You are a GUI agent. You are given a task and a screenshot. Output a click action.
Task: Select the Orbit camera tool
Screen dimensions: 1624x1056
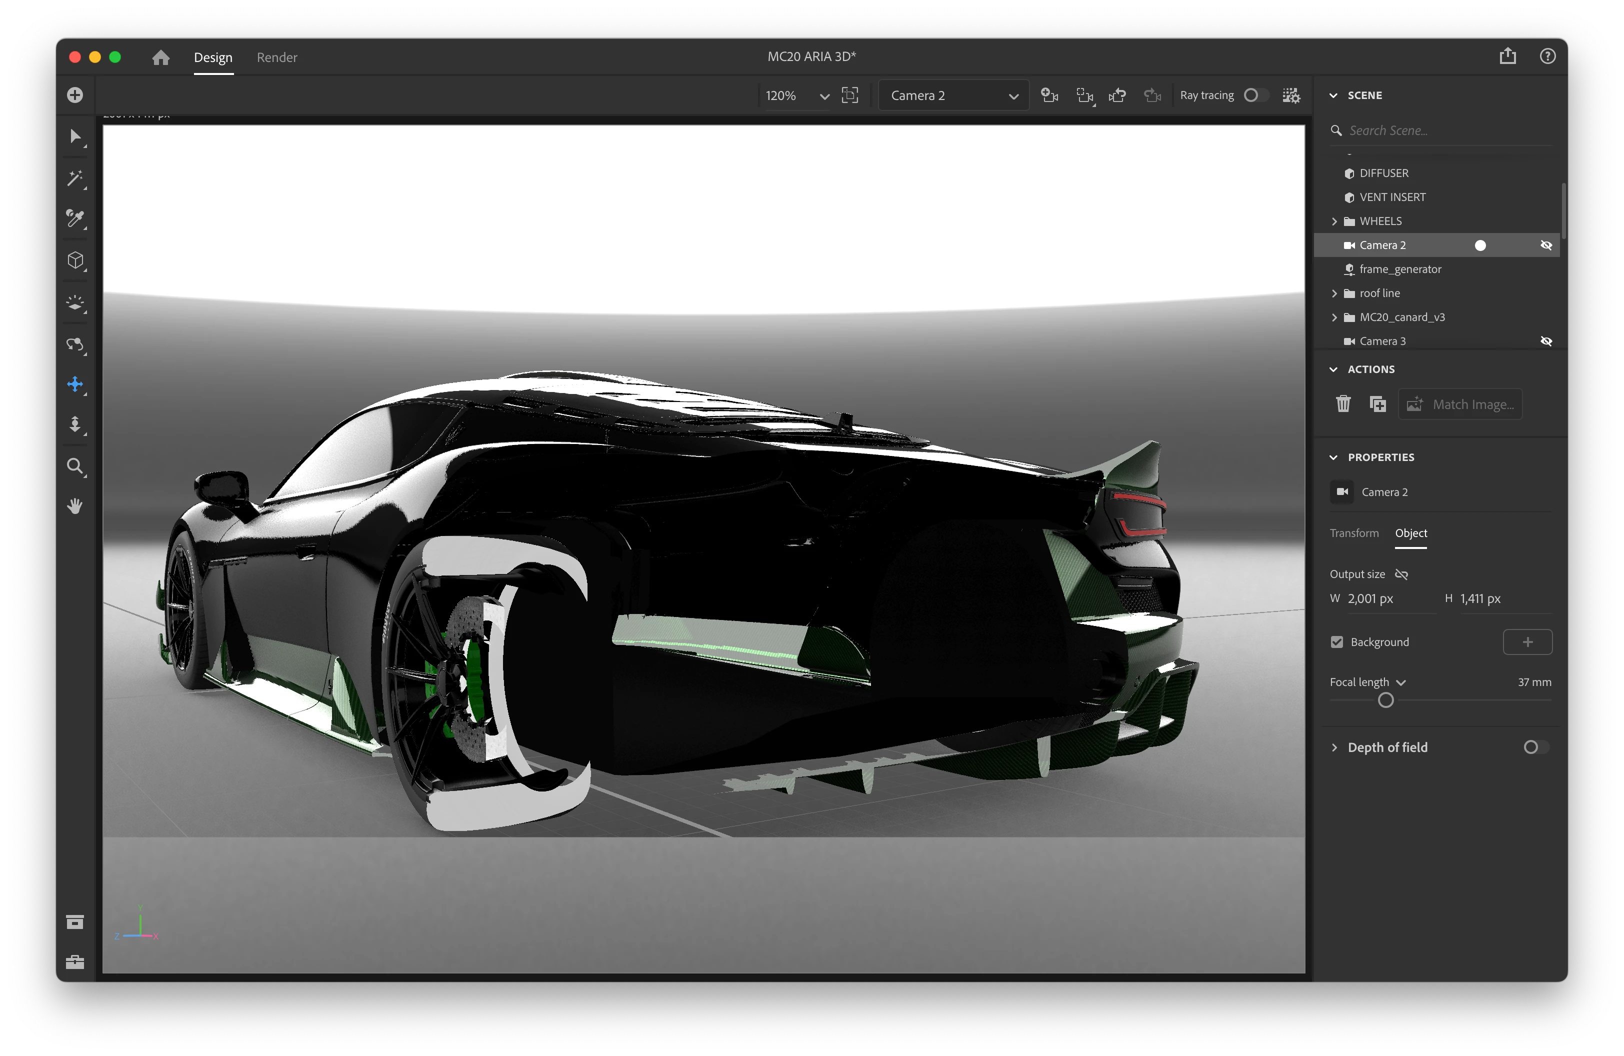(x=75, y=344)
